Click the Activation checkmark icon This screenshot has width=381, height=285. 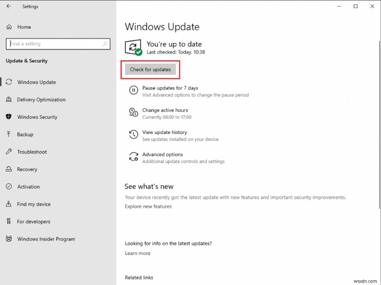pyautogui.click(x=9, y=186)
